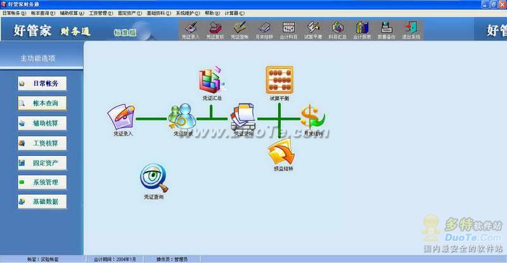Open 凭证登帐 documents icon in the workflow
The width and height of the screenshot is (507, 263).
pos(243,120)
